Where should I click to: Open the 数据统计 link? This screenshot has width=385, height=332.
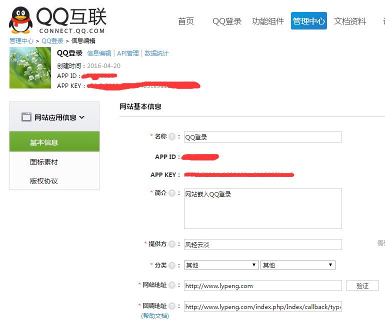(156, 53)
